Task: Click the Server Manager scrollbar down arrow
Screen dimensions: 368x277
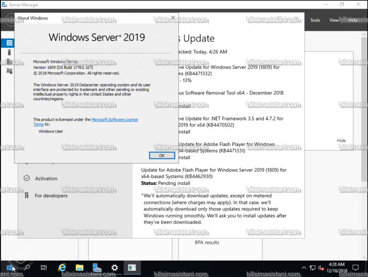Action: 364,257
